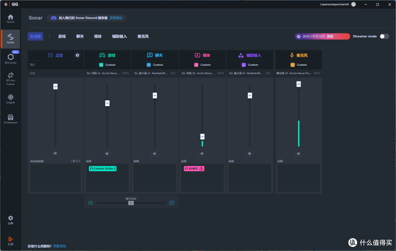Click the Counter-Strike 2 app chip
396x251 pixels.
[x=103, y=169]
